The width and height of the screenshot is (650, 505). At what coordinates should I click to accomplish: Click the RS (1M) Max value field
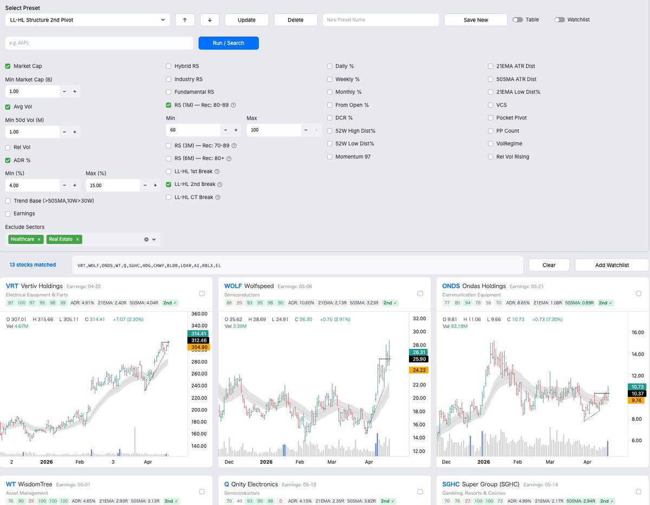pos(274,130)
